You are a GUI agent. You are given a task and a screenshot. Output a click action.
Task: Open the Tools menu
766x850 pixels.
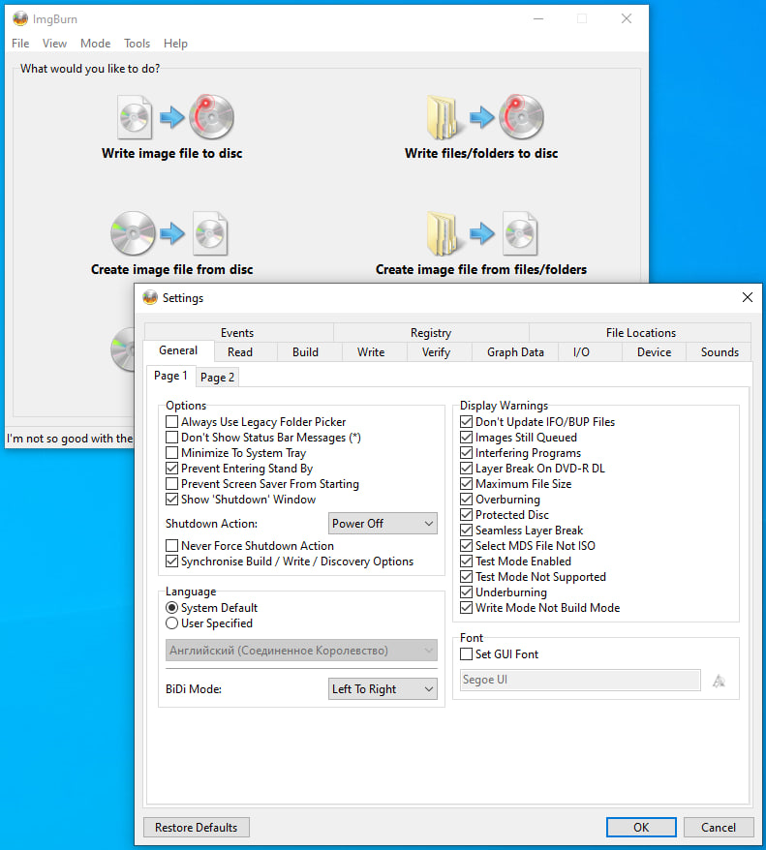pos(137,44)
